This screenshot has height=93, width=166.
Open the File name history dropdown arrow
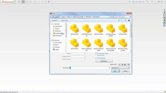109,68
